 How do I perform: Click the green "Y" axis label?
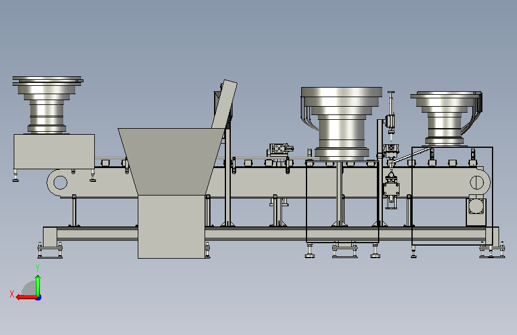click(x=38, y=268)
